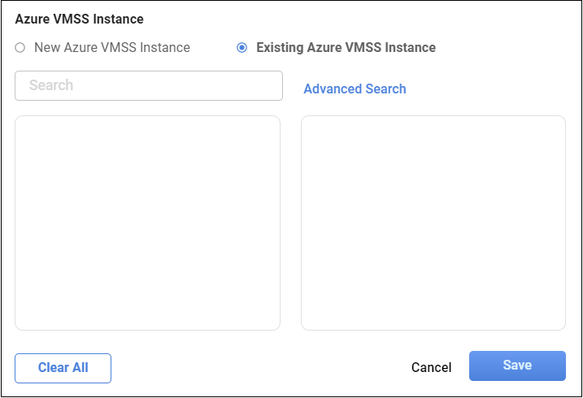
Task: Click the Azure VMSS Instance heading
Action: coord(79,18)
